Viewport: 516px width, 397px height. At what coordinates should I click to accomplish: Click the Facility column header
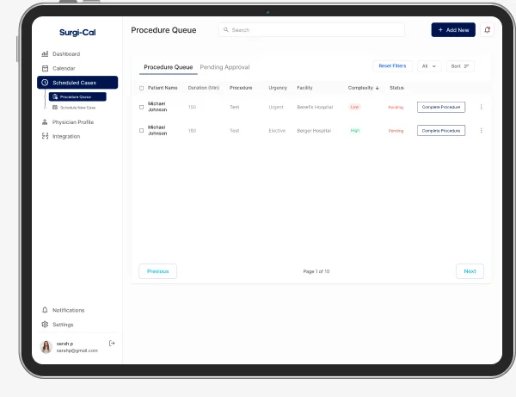[304, 88]
